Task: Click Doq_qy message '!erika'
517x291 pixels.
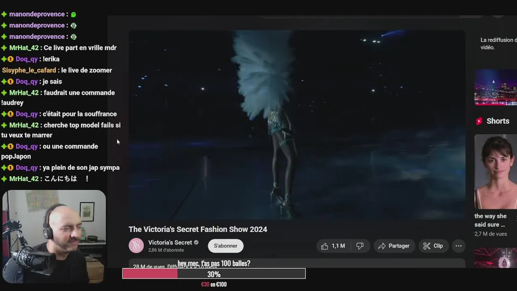Action: click(30, 59)
